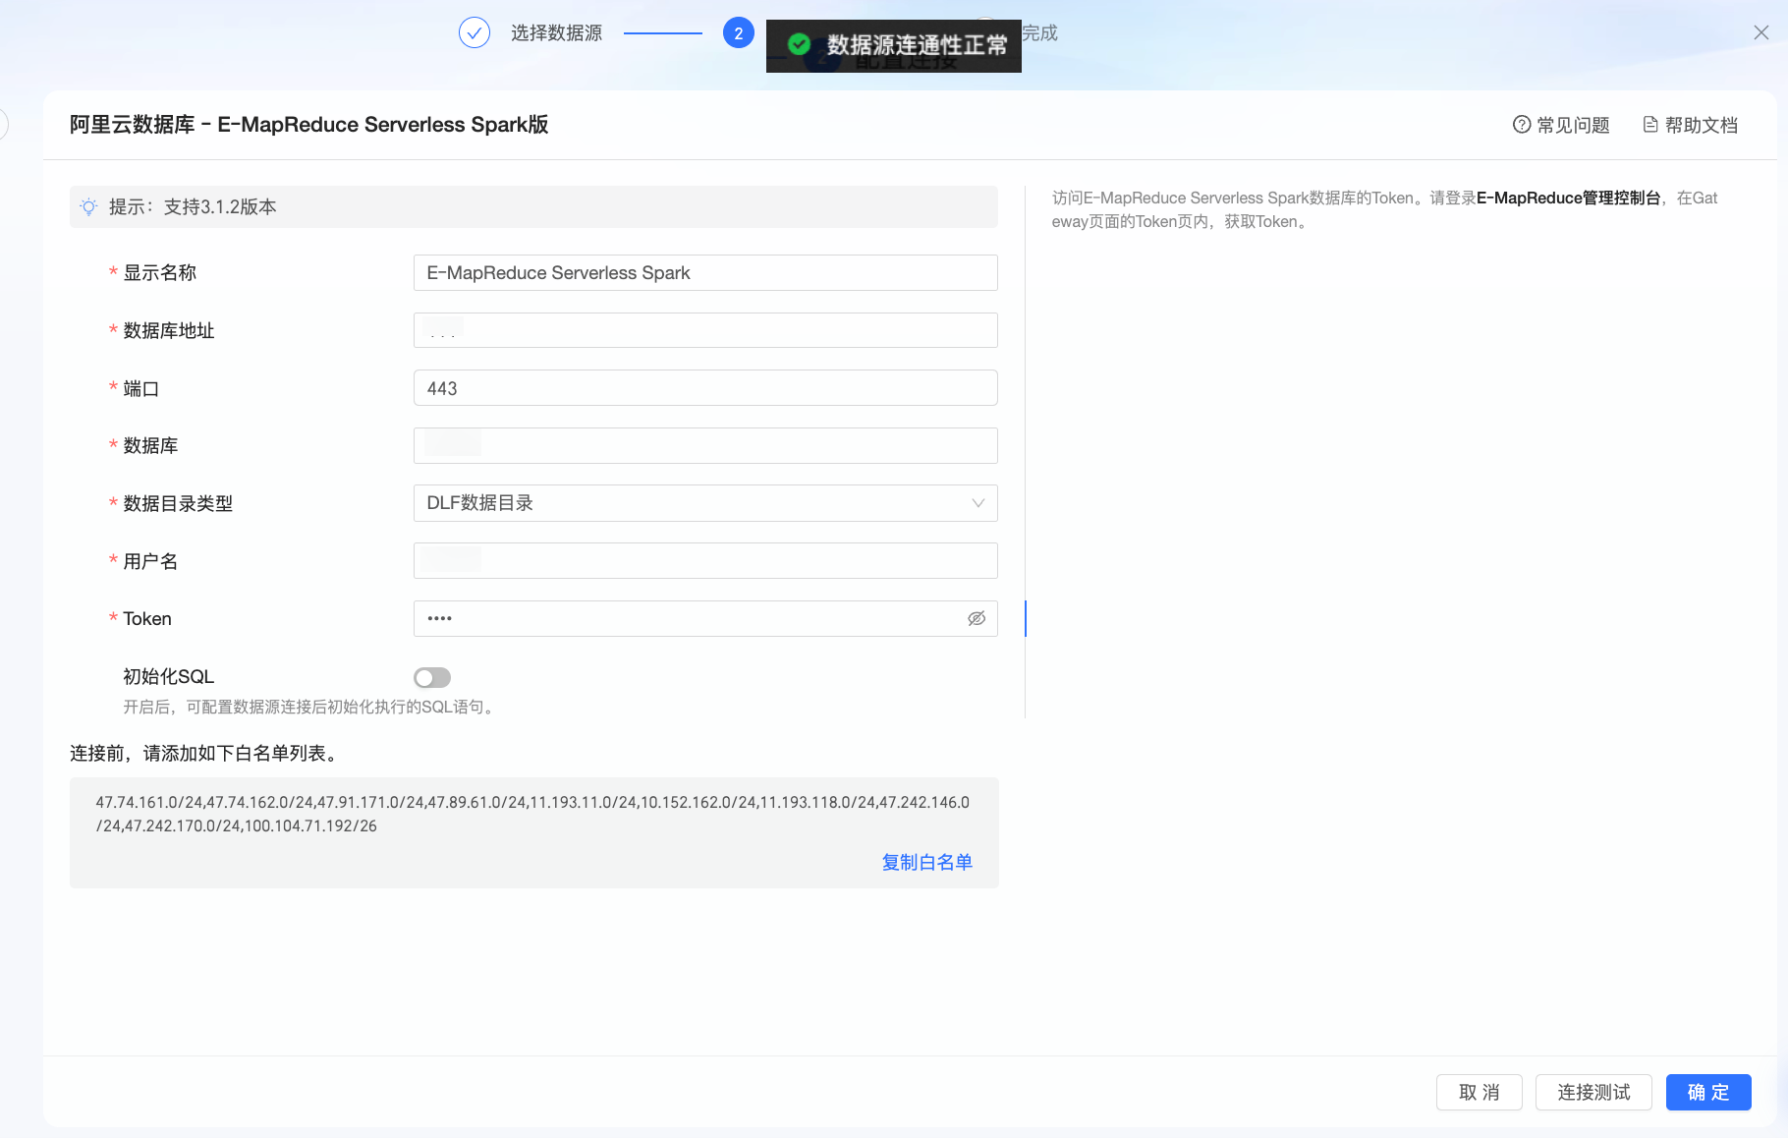Click the lightbulb hint icon
This screenshot has width=1788, height=1138.
coord(88,207)
